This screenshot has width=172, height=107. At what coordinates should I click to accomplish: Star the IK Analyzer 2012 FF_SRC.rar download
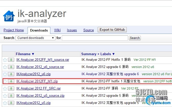pyautogui.click(x=5, y=89)
